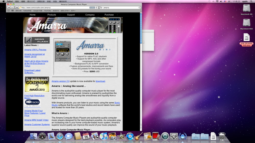Open the Apple menu
The width and height of the screenshot is (255, 143).
4,1
